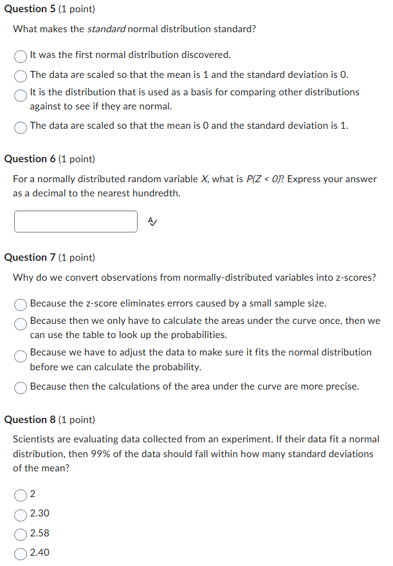Pick 'mean is 0 and standard deviation is 1'

tap(20, 127)
